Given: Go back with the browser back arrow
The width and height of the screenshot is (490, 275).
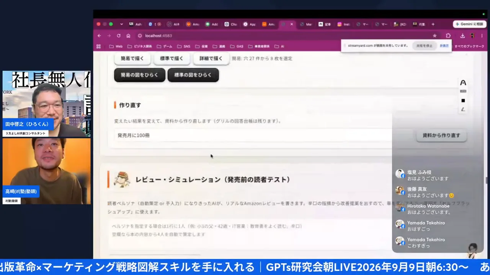Looking at the screenshot, I should coord(100,36).
